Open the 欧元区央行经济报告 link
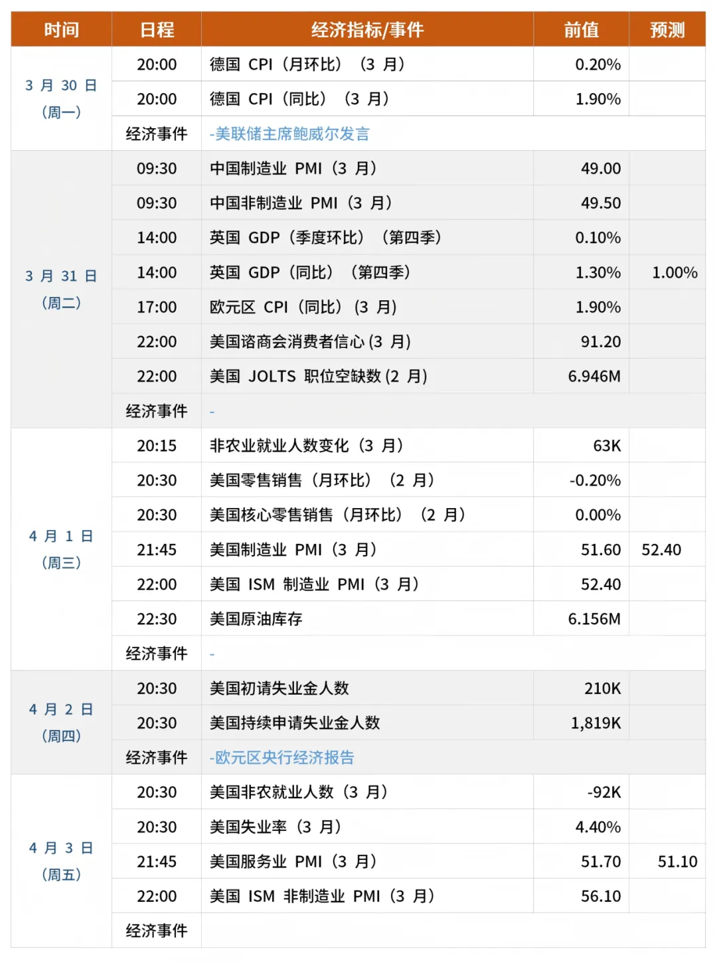Screen dimensions: 717x963 283,758
